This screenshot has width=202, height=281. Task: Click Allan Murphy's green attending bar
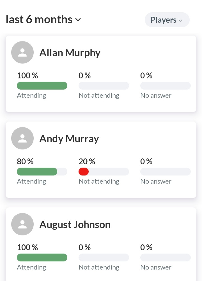[x=42, y=86]
